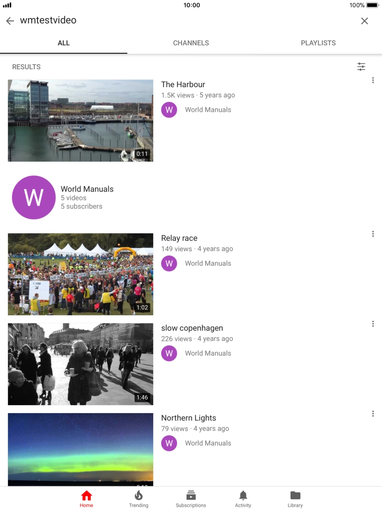Select the Trending icon in bottom navigation
This screenshot has width=382, height=510.
(x=138, y=498)
